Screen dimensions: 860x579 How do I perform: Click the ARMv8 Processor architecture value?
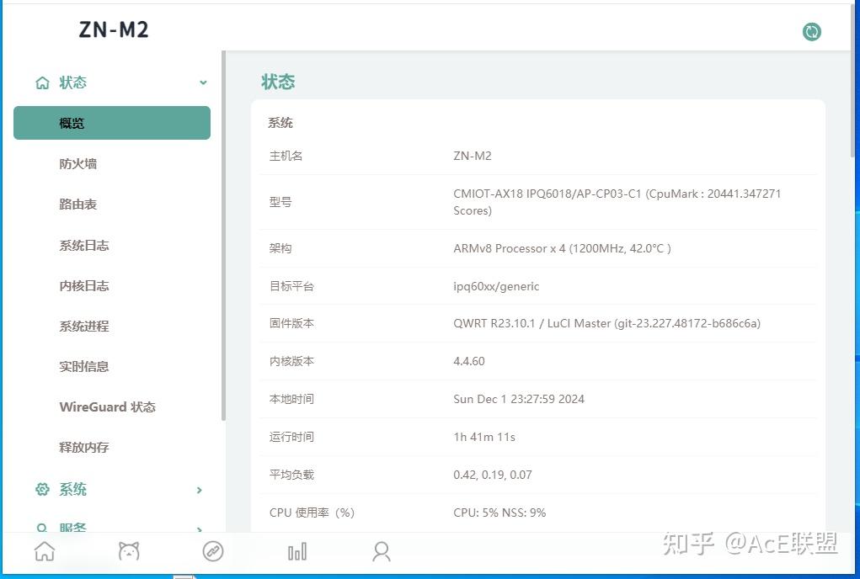click(x=562, y=249)
